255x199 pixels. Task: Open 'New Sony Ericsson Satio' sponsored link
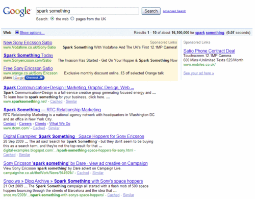[28, 42]
